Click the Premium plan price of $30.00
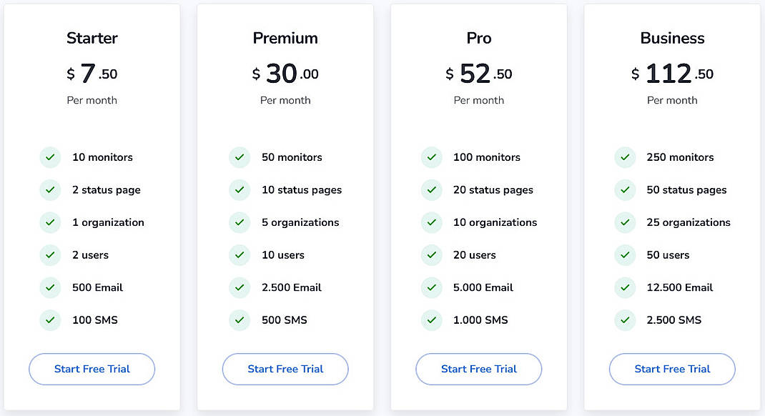The image size is (765, 416). point(285,73)
